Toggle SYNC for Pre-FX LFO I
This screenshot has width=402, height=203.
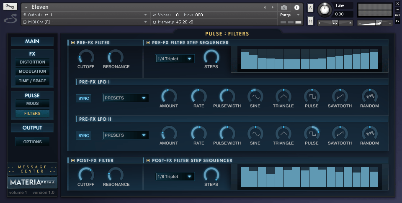pyautogui.click(x=84, y=99)
